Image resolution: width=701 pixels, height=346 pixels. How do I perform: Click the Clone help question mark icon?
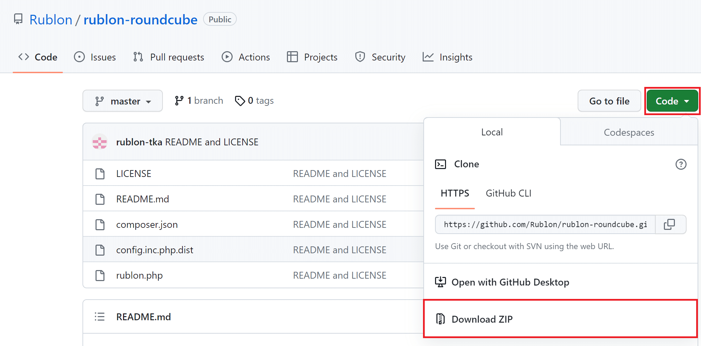(681, 164)
